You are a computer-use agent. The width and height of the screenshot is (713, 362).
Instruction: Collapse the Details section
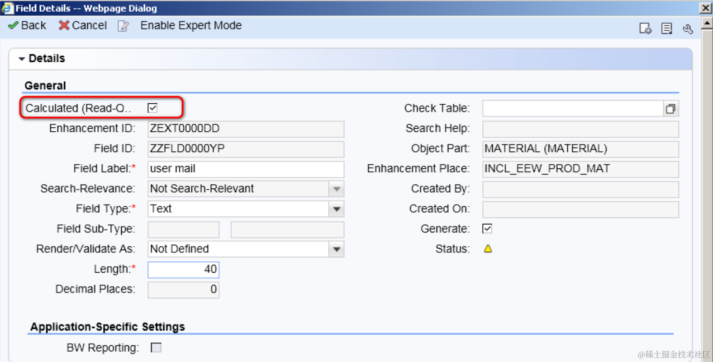point(21,59)
